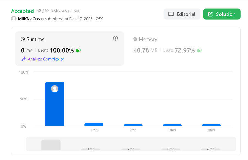Image resolution: width=248 pixels, height=160 pixels.
Task: Click the 2ms bar in the chart
Action: tap(133, 125)
